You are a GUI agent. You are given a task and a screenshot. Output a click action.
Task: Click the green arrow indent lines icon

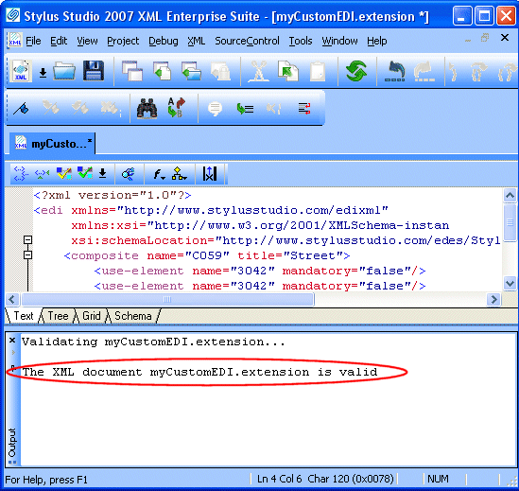(245, 109)
